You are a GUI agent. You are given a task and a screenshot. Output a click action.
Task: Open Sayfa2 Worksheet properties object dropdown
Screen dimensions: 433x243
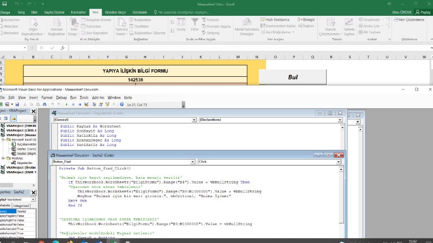[x=33, y=199]
